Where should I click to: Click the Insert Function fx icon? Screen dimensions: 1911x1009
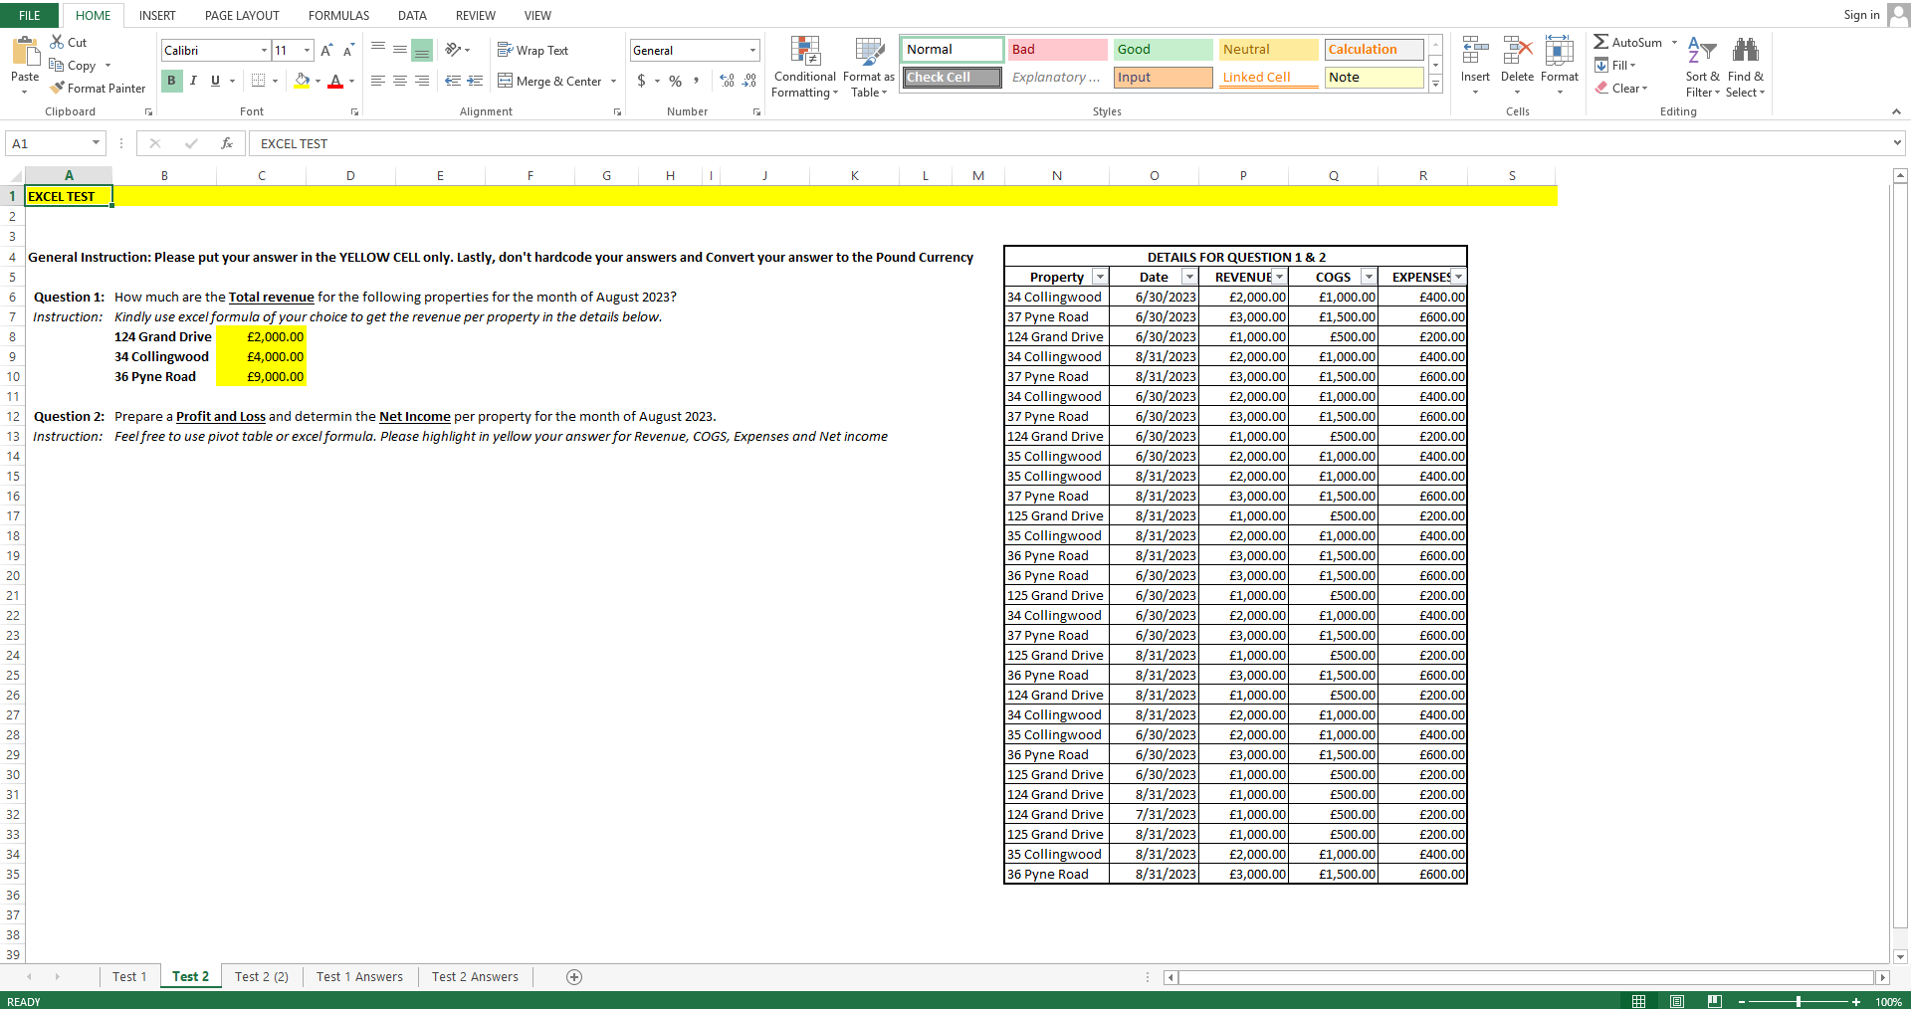point(227,143)
